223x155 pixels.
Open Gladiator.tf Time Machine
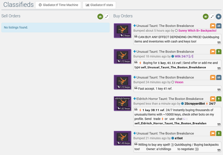click(58, 5)
